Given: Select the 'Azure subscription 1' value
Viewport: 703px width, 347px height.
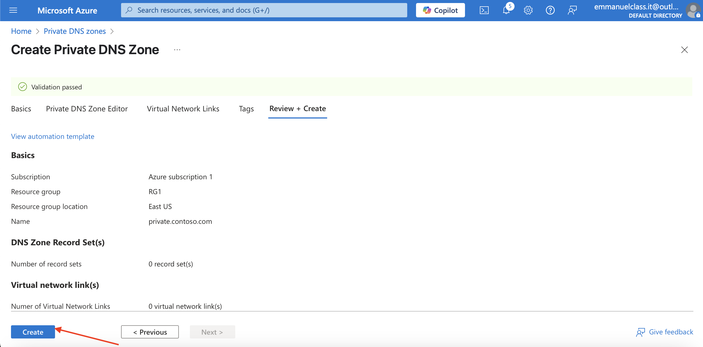Looking at the screenshot, I should pyautogui.click(x=180, y=177).
